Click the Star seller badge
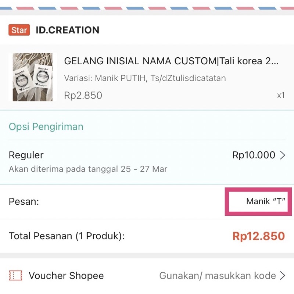294x294 pixels. click(x=19, y=30)
